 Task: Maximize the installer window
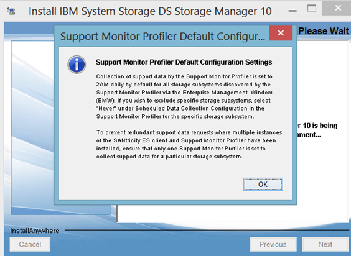pos(312,9)
